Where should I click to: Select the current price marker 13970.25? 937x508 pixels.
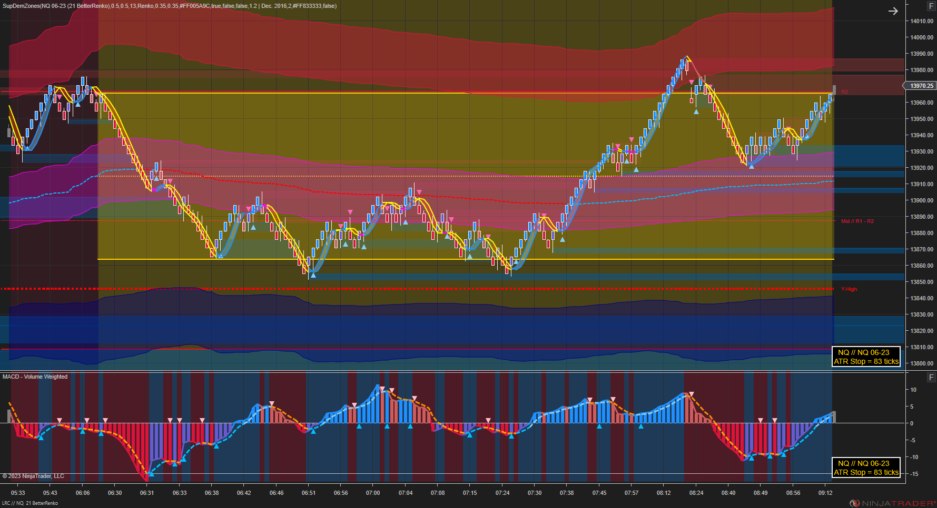coord(920,86)
